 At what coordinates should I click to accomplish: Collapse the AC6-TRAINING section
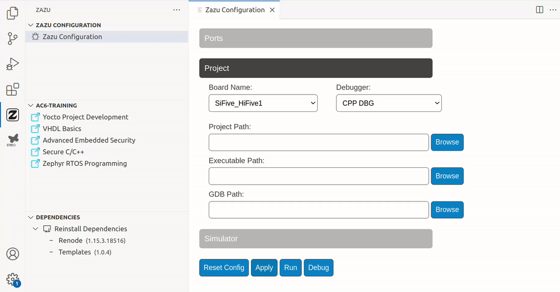31,105
